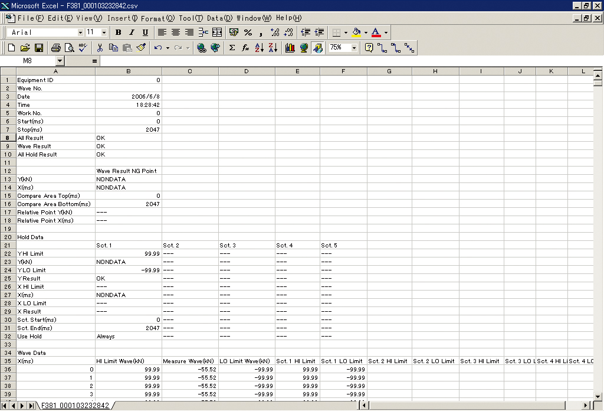Toggle underline formatting

pos(145,32)
